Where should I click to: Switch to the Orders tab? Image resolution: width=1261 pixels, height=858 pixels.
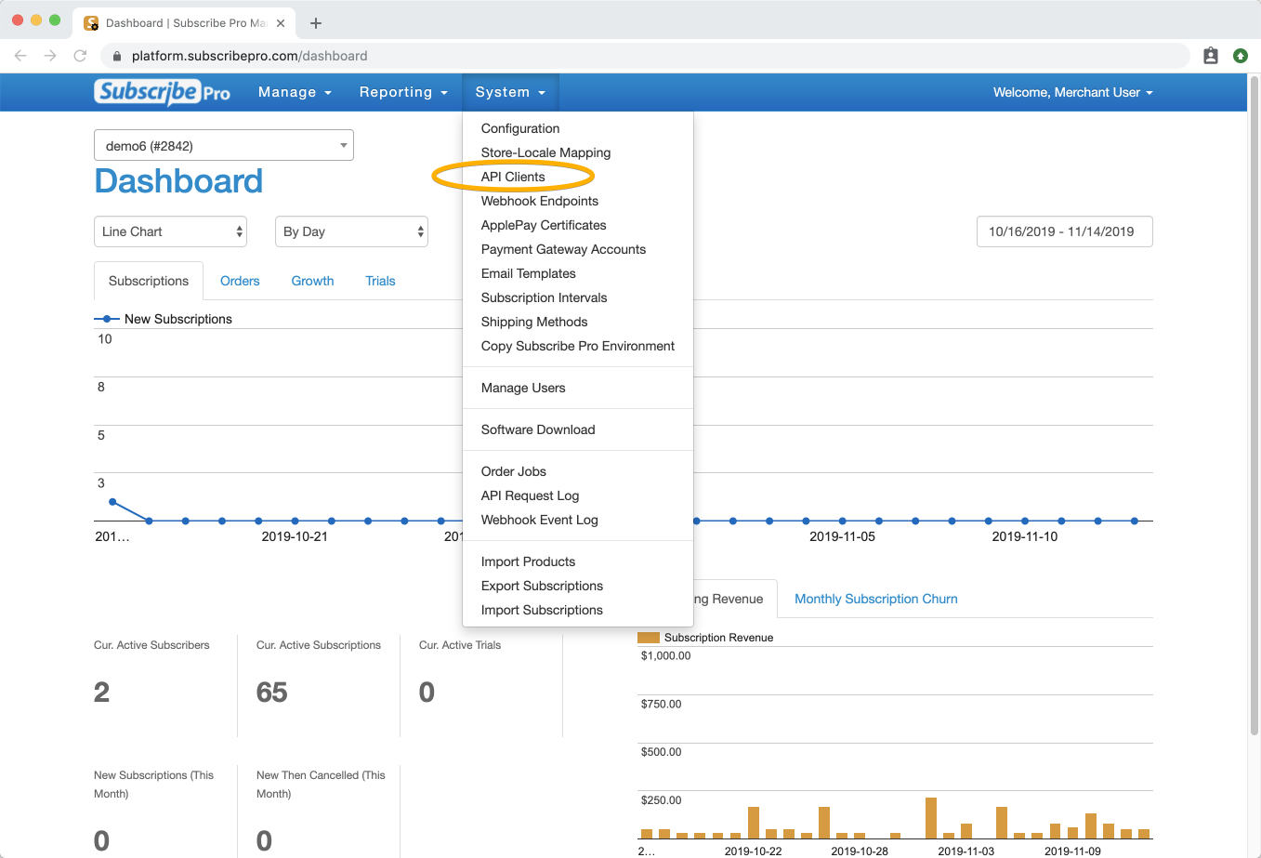[x=240, y=281]
